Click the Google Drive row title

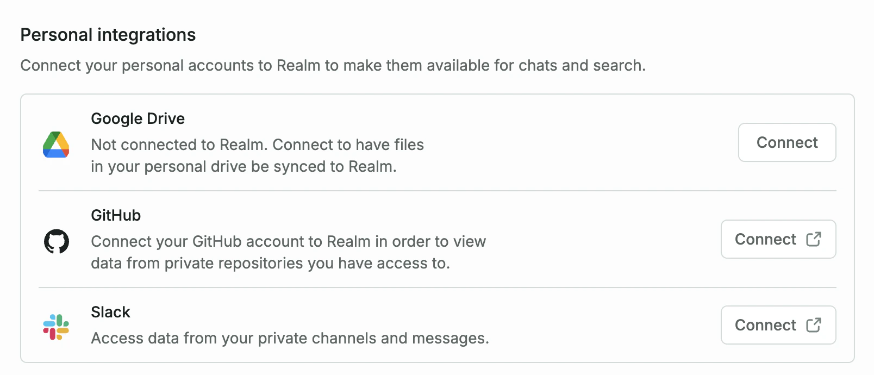click(x=137, y=118)
